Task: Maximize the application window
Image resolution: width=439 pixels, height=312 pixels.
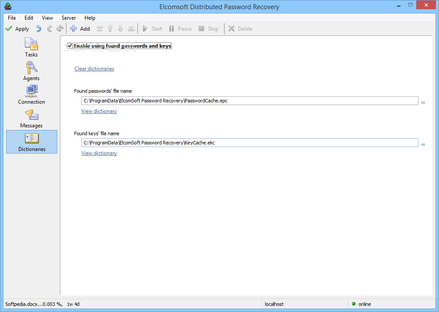Action: pyautogui.click(x=411, y=5)
